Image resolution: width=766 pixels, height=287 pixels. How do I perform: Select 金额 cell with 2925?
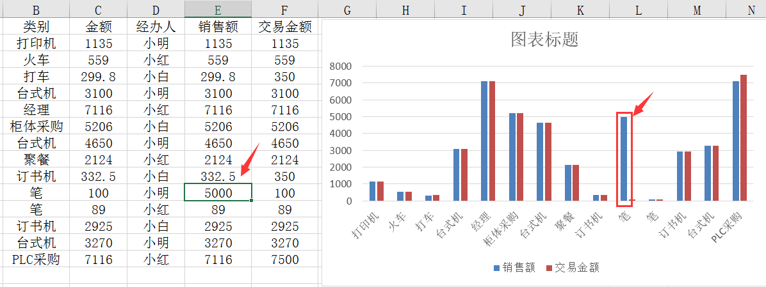(99, 226)
